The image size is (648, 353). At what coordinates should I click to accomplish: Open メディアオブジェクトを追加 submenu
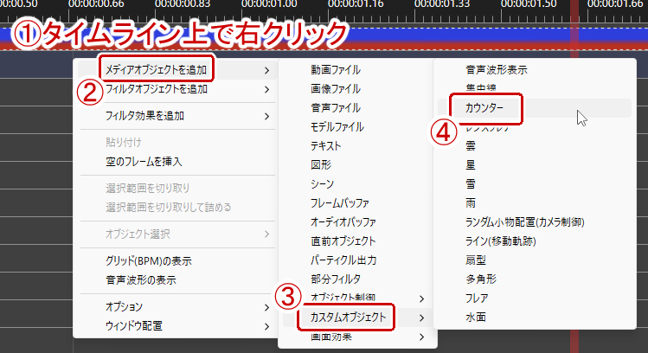(176, 70)
